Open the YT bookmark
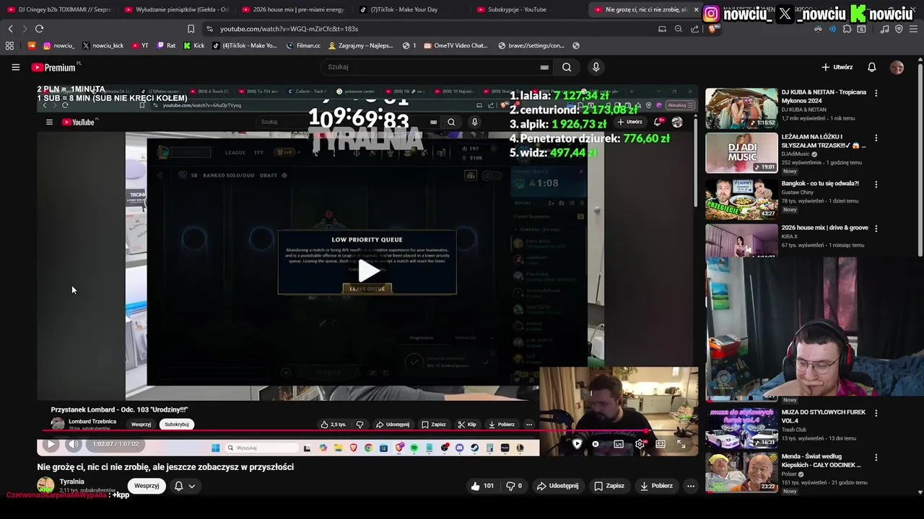The image size is (924, 519). coord(140,45)
